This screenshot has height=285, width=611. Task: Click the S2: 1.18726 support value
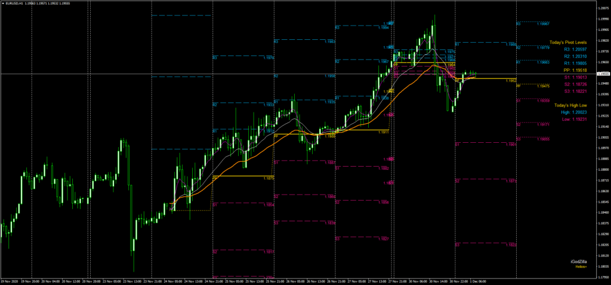pos(576,84)
